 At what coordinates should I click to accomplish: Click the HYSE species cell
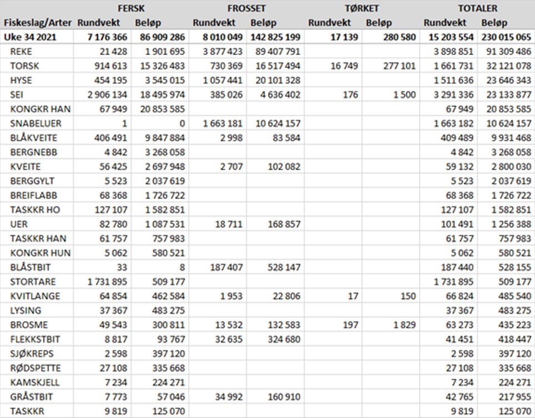[21, 80]
